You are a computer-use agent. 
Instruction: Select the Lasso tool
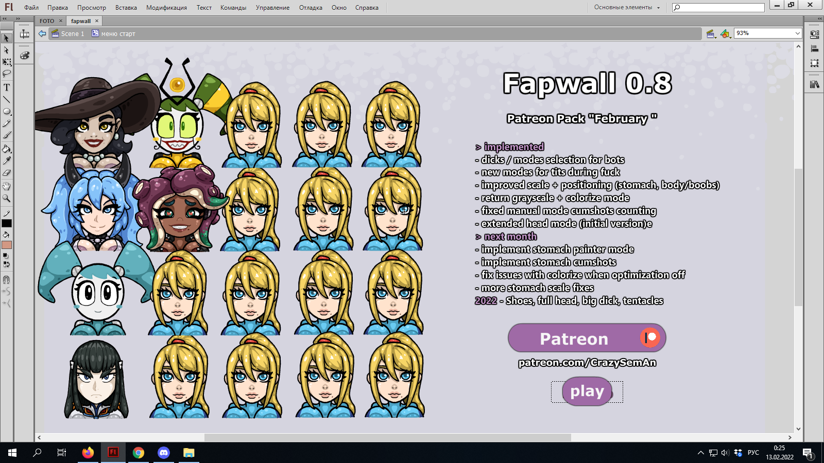pyautogui.click(x=6, y=74)
